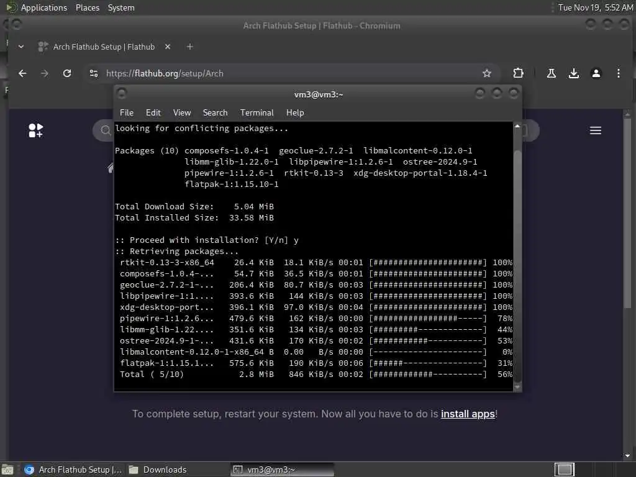Screen dimensions: 636x477
Task: Open the Chromium extensions puzzle icon
Action: coord(518,73)
